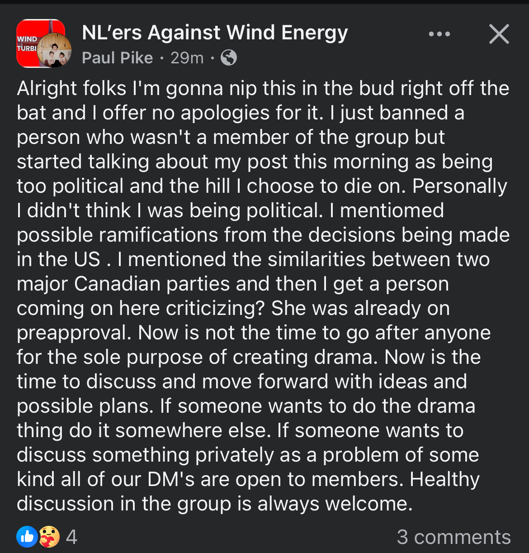This screenshot has height=553, width=529.
Task: Visit the Paul Pike author profile name
Action: tap(118, 58)
